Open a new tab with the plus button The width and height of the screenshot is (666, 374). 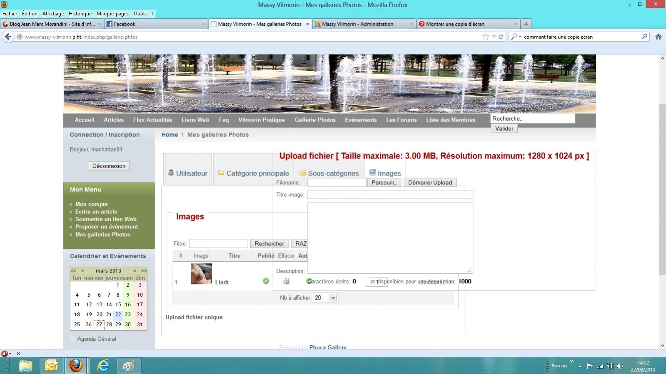[x=526, y=24]
